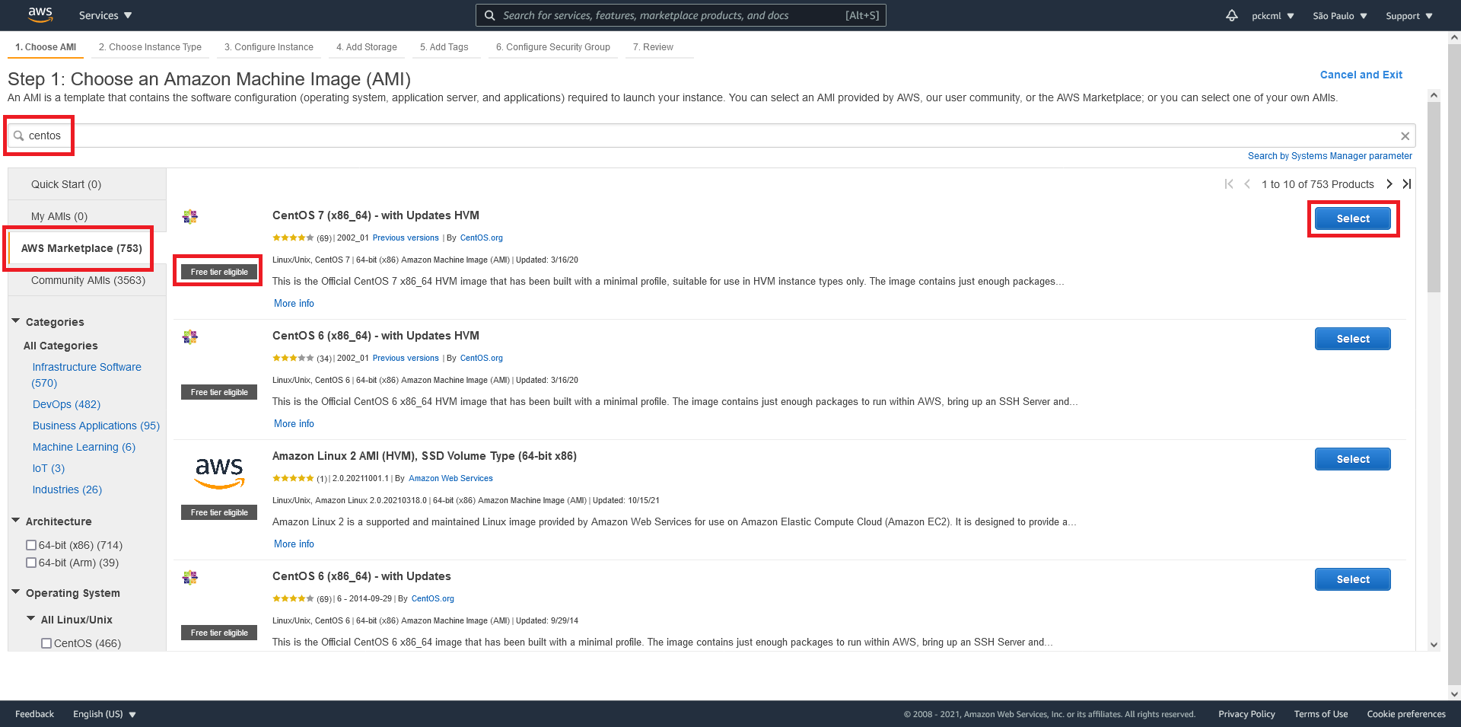
Task: Clear the centos search with the X icon
Action: click(x=1405, y=136)
